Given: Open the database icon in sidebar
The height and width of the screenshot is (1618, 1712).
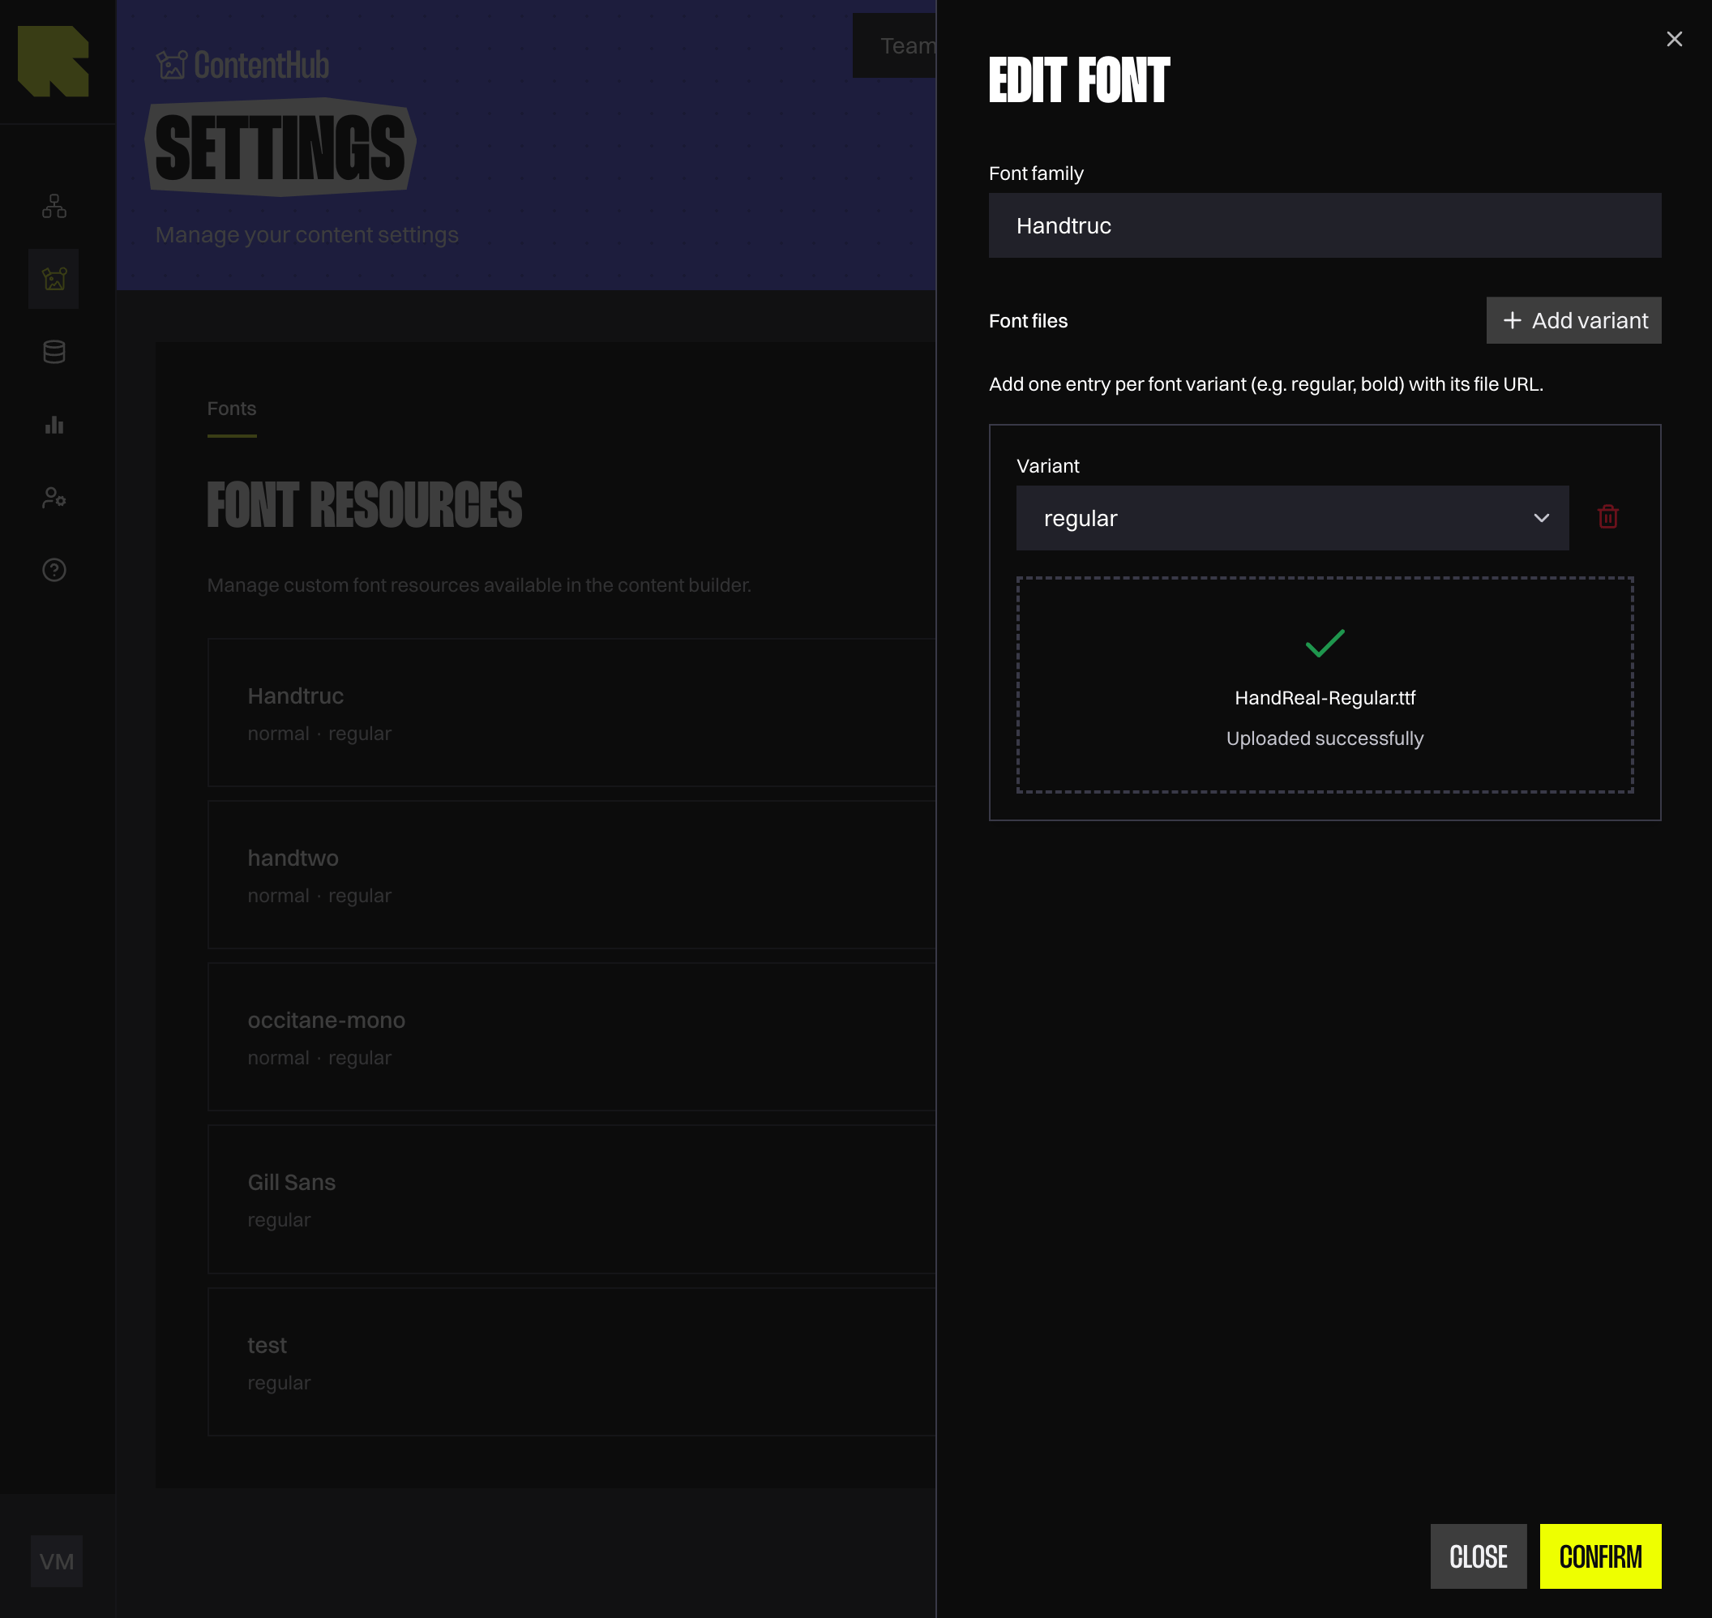Looking at the screenshot, I should [x=54, y=352].
